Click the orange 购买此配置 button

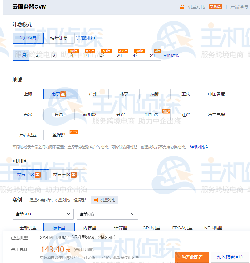click(192, 257)
